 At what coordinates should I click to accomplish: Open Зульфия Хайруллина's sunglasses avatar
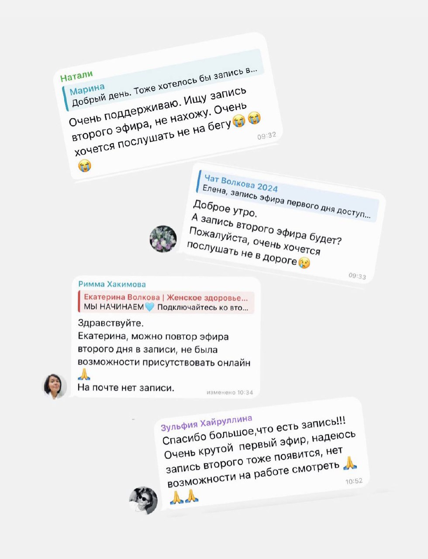click(144, 500)
